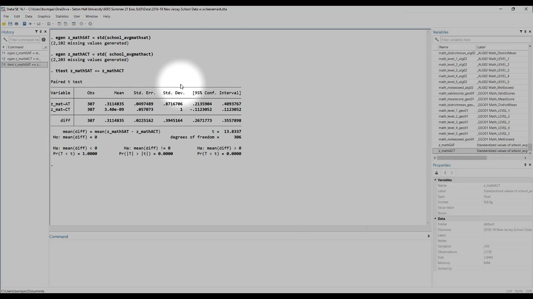Viewport: 533px width, 299px height.
Task: Pin the Variables panel
Action: (526, 32)
